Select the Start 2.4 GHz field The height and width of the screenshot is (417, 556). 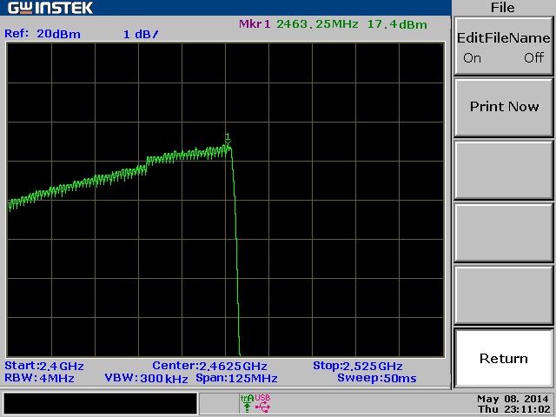pos(44,366)
